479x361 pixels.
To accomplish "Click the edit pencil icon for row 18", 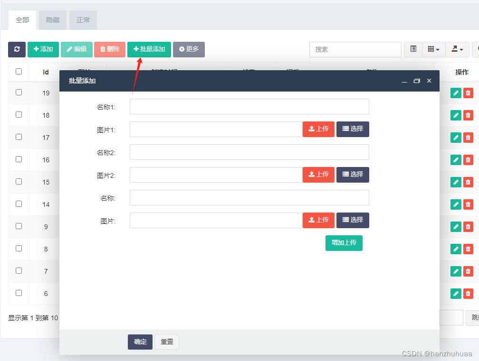I will tap(456, 115).
